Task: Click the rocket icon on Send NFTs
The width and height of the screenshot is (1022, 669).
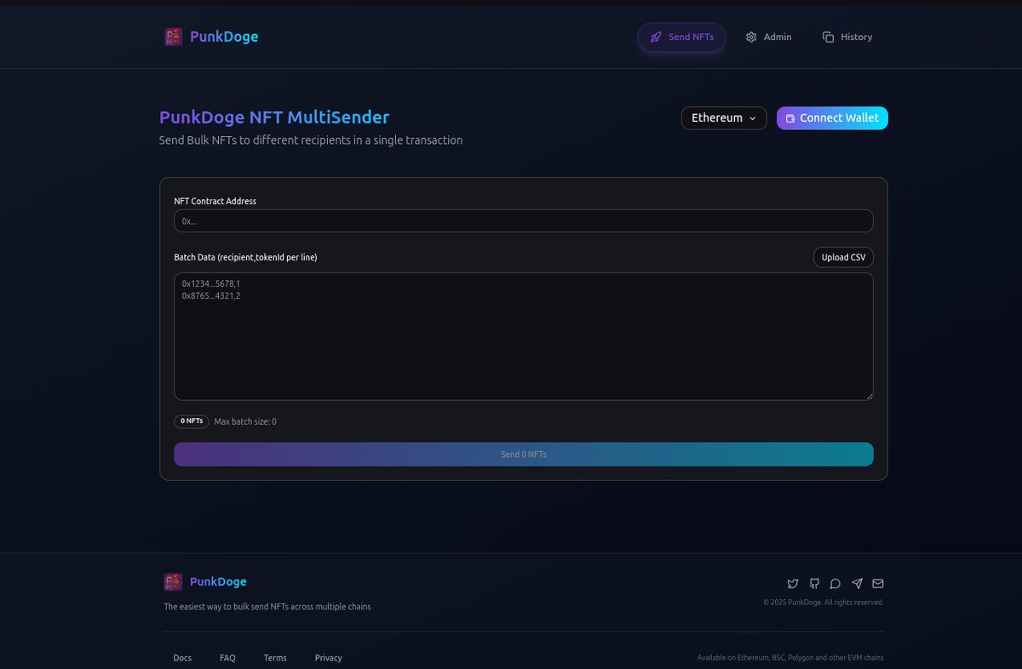Action: point(656,37)
